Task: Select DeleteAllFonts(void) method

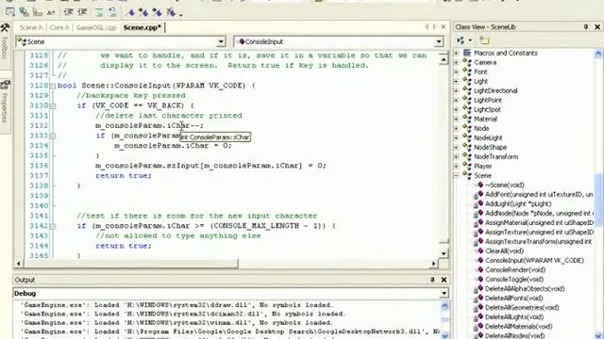Action: pyautogui.click(x=513, y=298)
